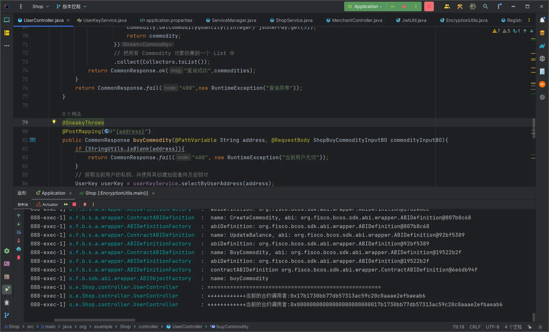Open line separator CRLF selector
Screen dimensions: 549x332
coord(475,327)
